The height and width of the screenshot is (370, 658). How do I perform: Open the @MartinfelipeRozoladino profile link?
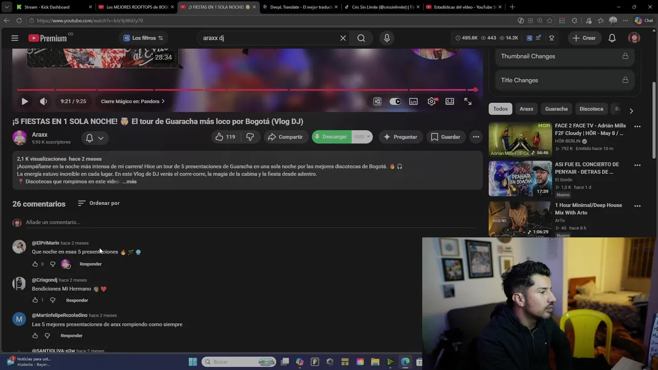[x=60, y=315]
